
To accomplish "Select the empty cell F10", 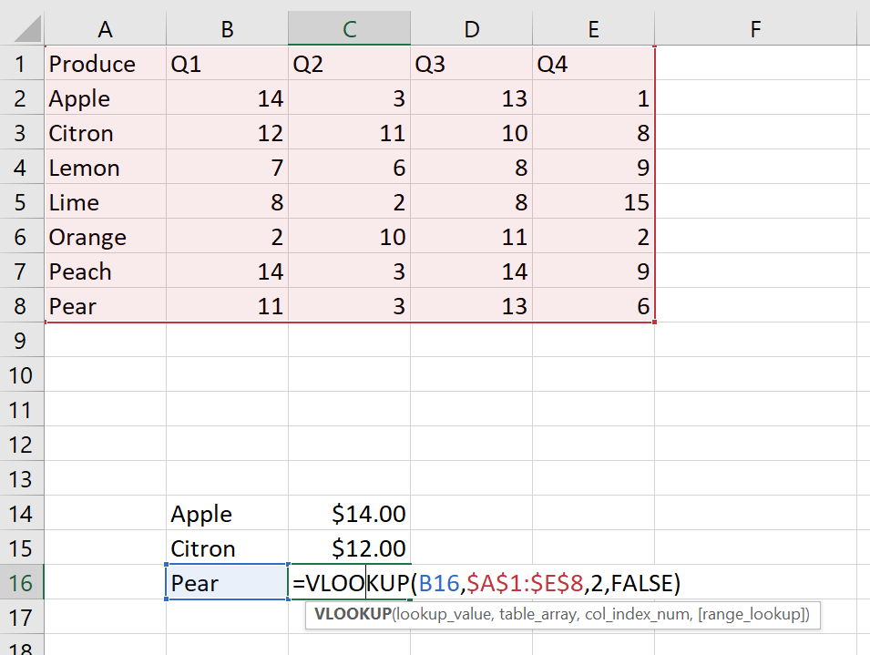I will pyautogui.click(x=754, y=374).
